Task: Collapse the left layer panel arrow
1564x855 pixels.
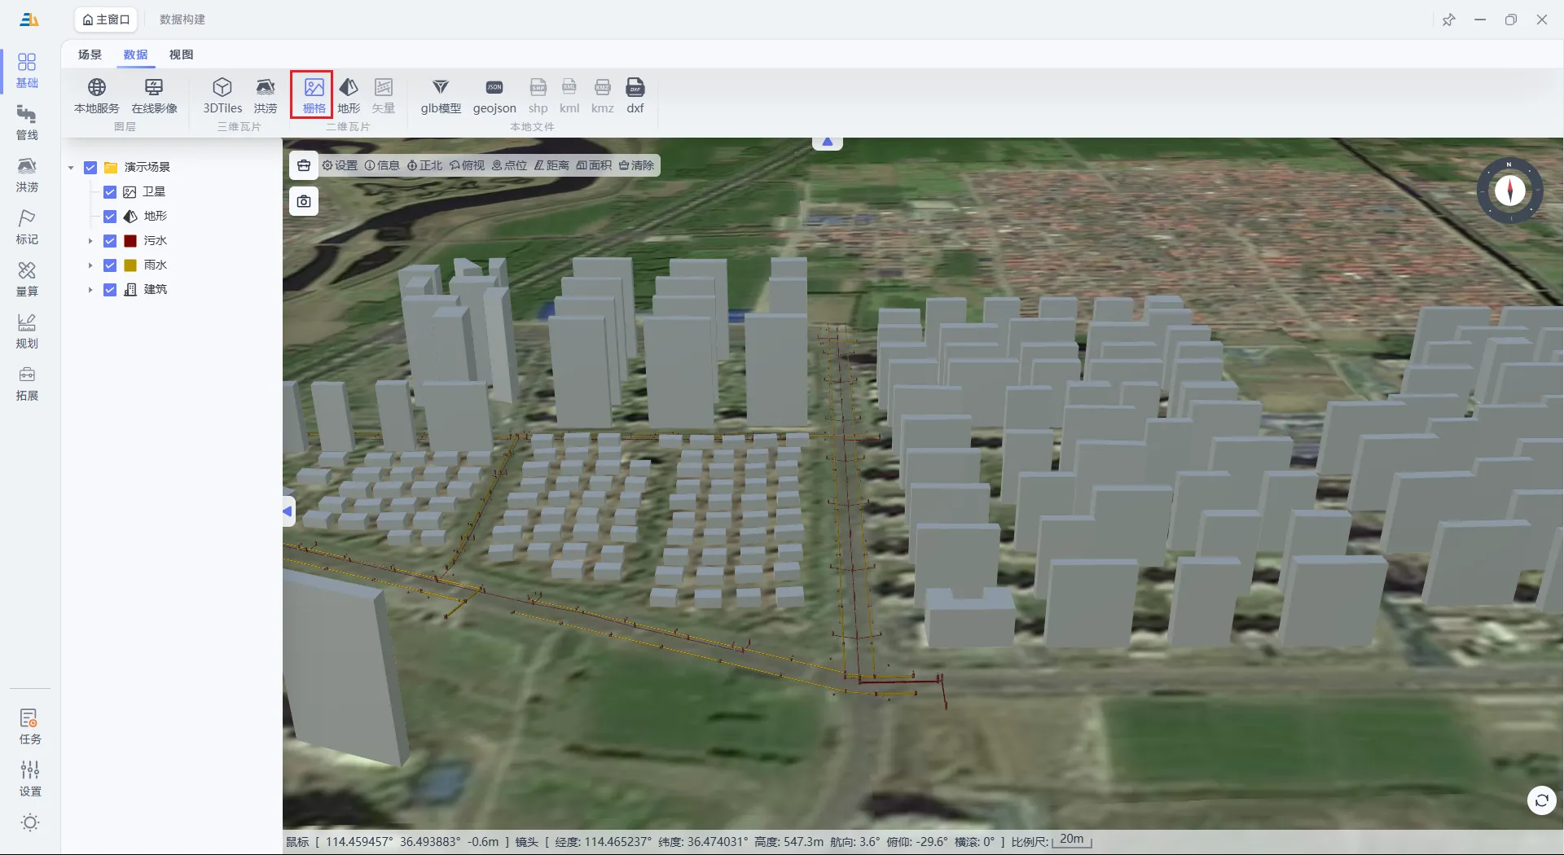Action: click(288, 511)
